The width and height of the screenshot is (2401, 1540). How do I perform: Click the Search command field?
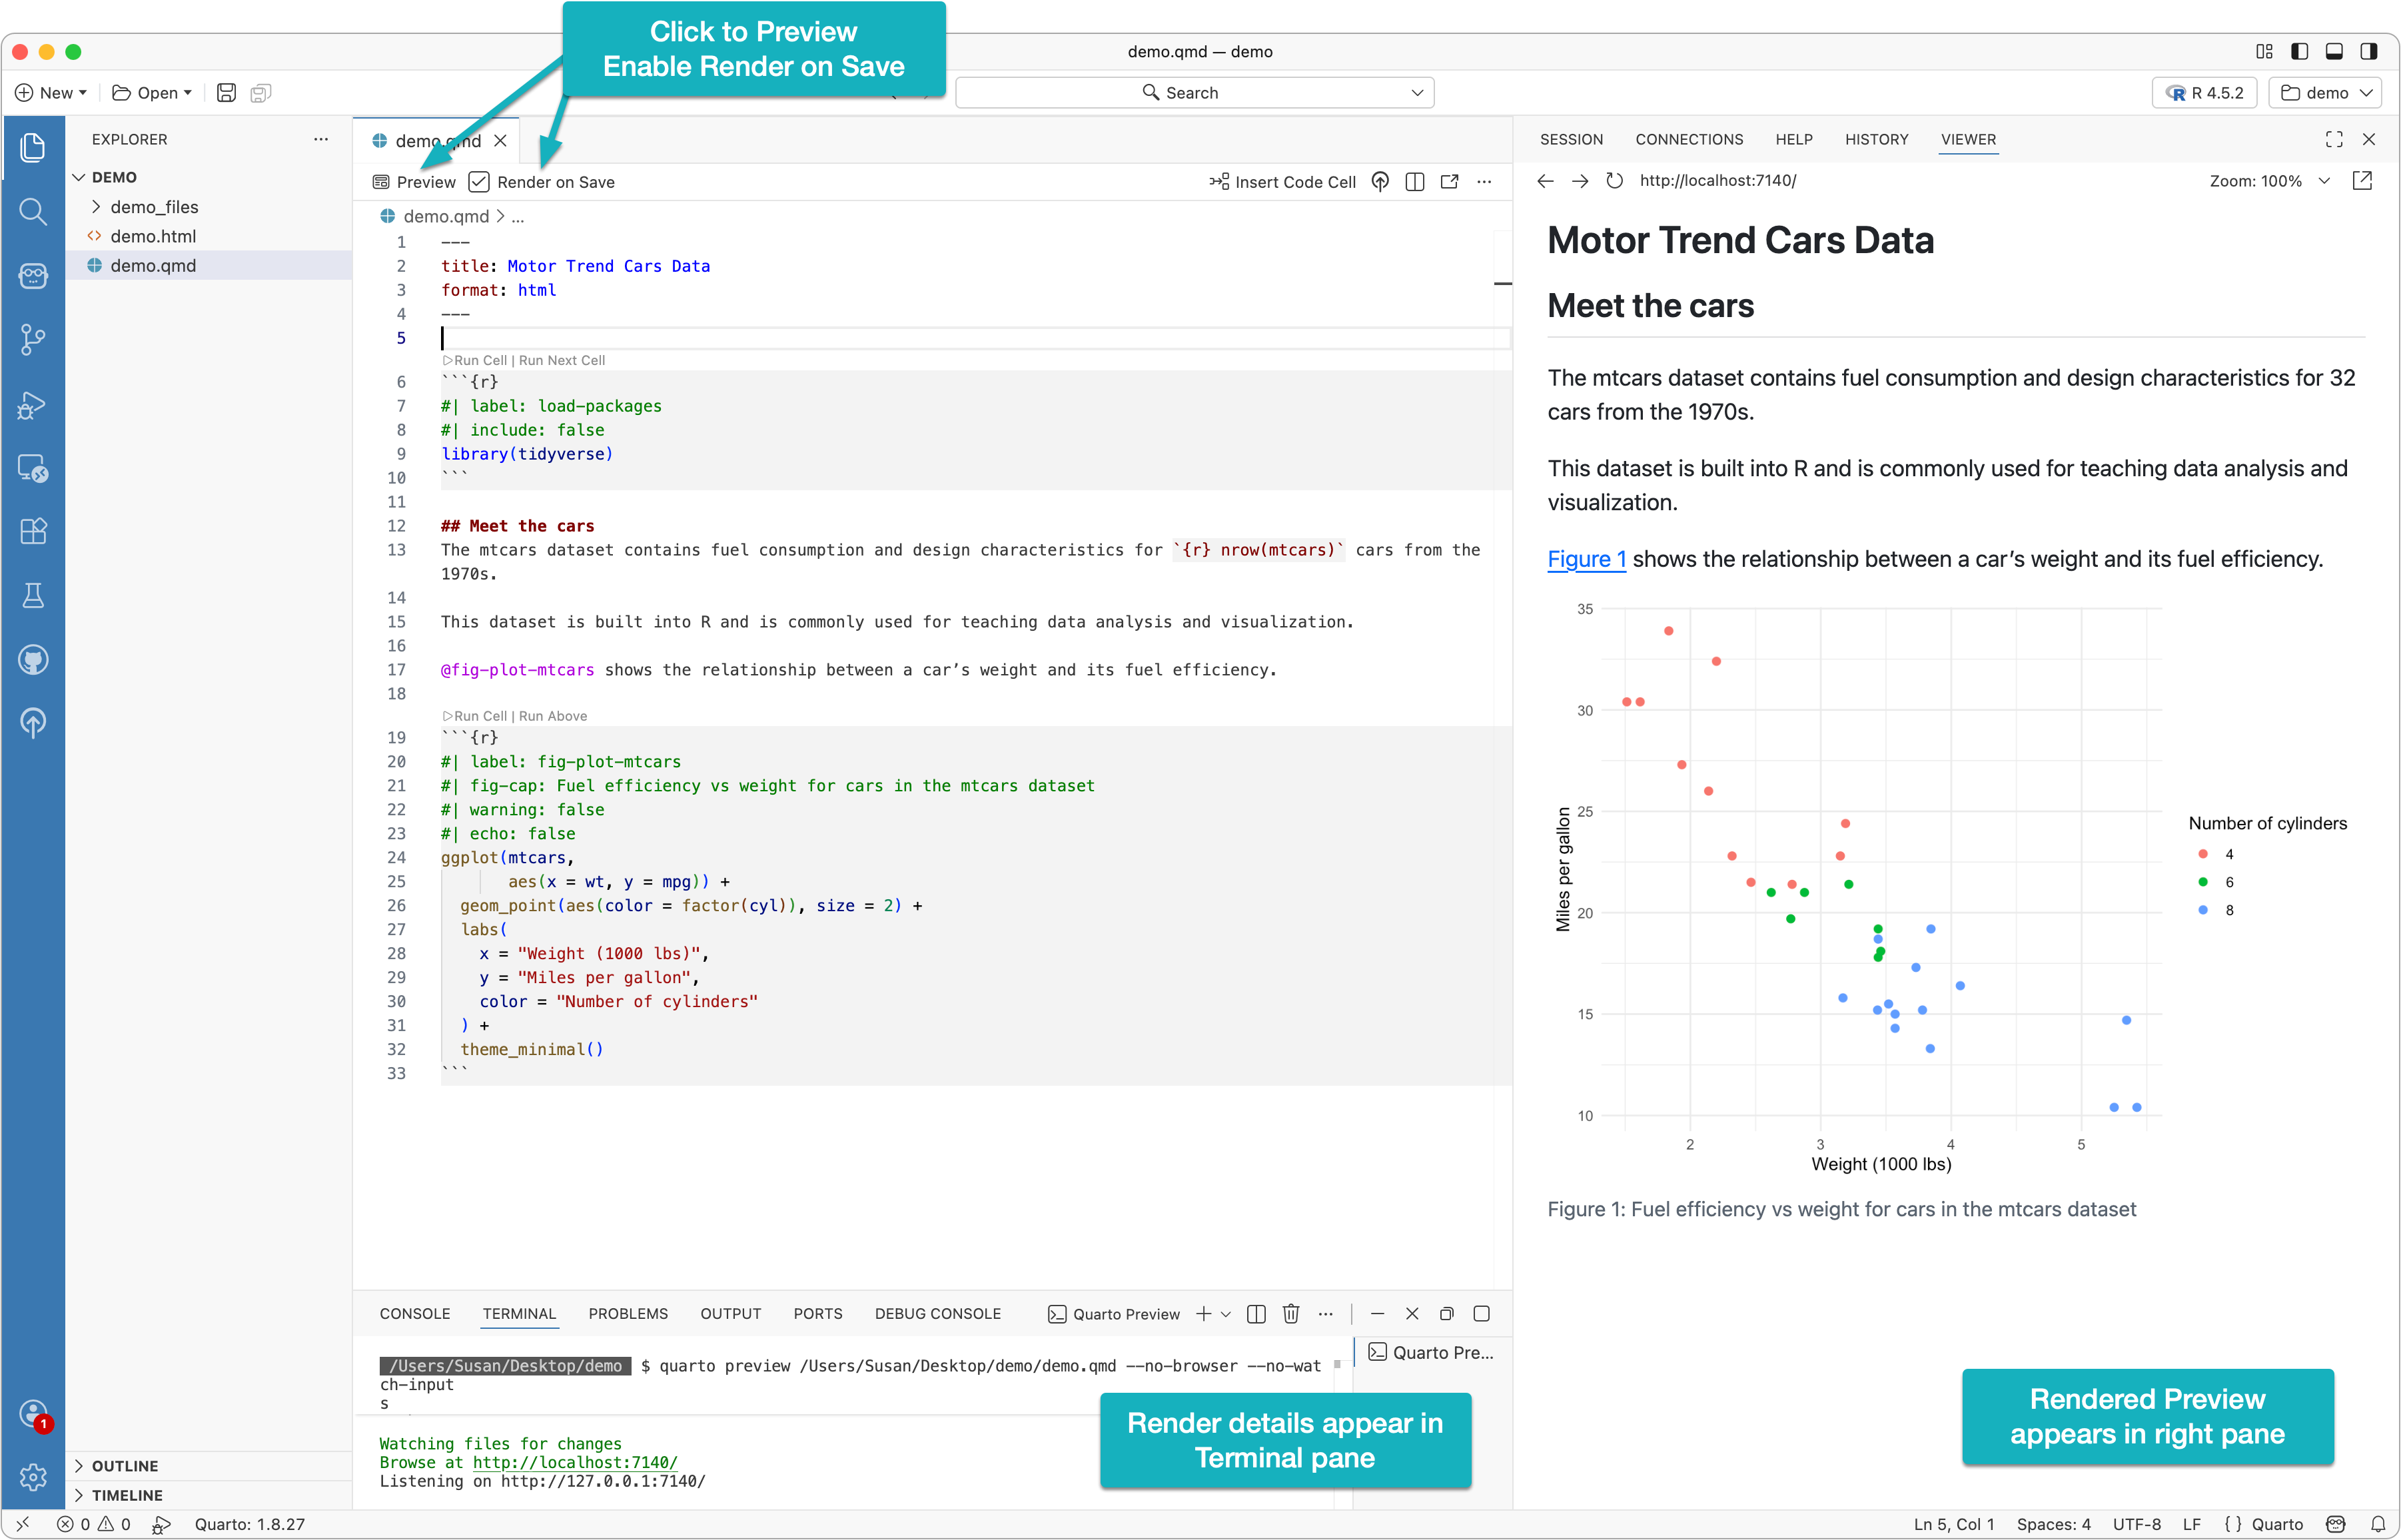1194,93
